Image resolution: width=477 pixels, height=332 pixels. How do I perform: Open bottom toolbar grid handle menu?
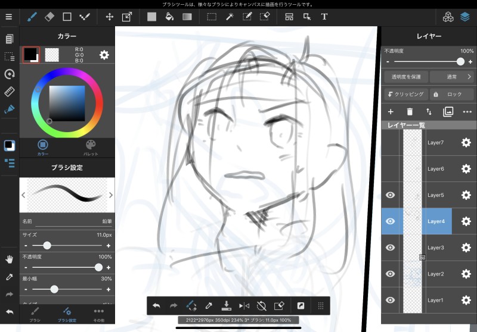(321, 306)
